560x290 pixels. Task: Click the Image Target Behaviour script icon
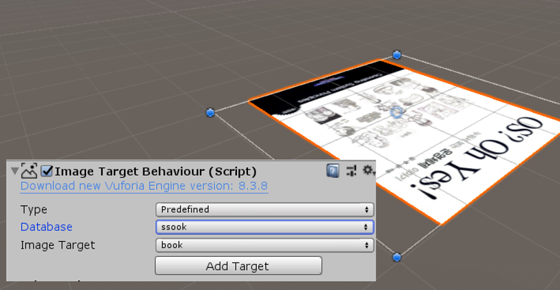(30, 171)
